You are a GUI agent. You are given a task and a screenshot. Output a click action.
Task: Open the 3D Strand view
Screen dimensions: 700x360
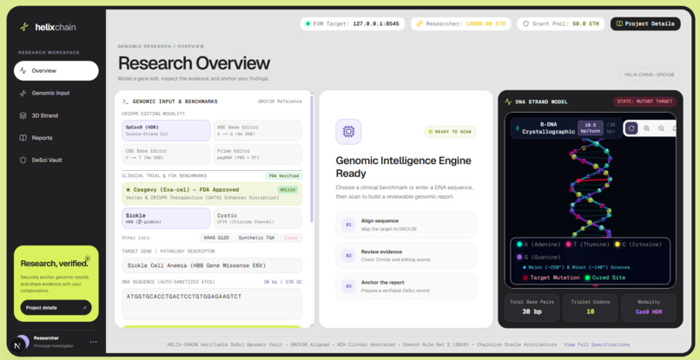point(56,115)
